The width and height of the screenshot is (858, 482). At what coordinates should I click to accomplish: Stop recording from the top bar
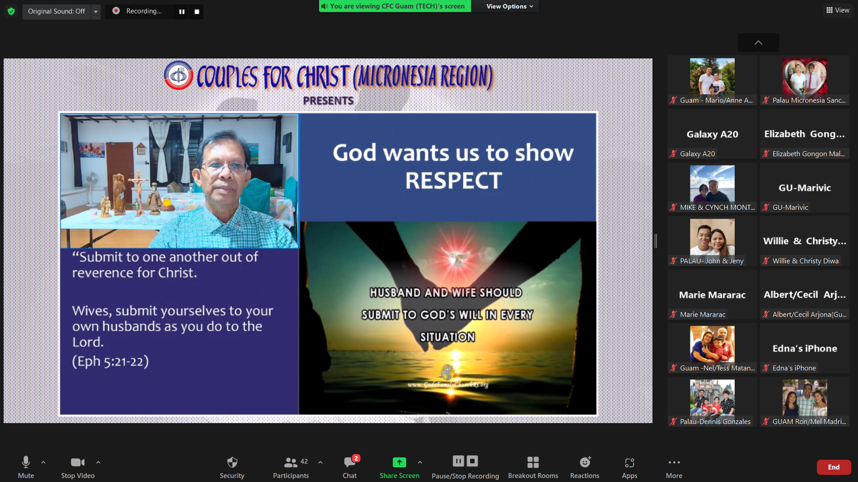point(197,12)
